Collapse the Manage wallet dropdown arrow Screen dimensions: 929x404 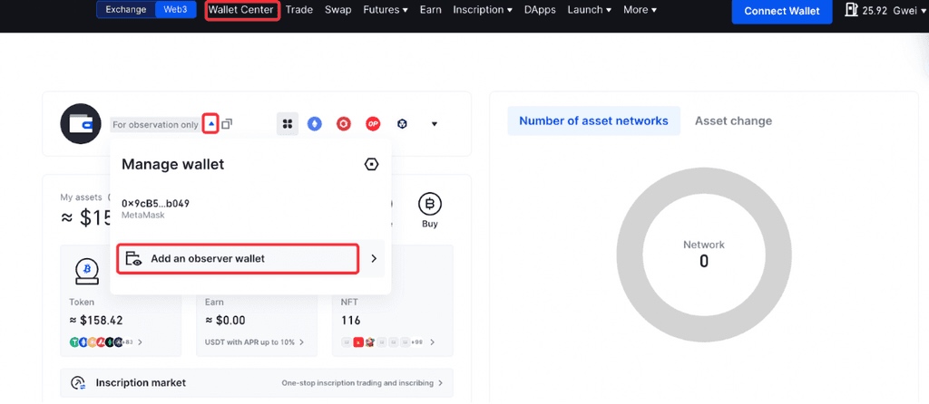pos(210,124)
